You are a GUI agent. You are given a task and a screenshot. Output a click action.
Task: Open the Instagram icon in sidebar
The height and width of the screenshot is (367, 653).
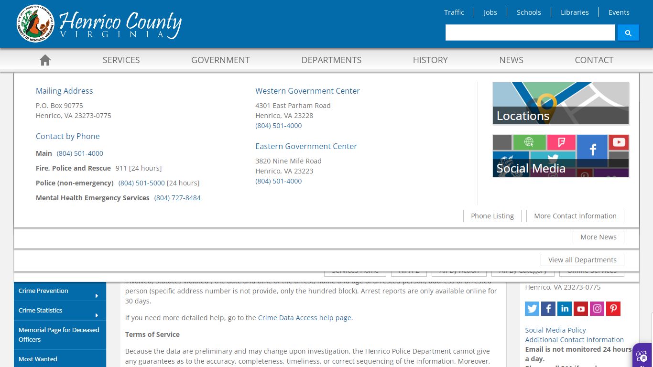click(x=597, y=309)
